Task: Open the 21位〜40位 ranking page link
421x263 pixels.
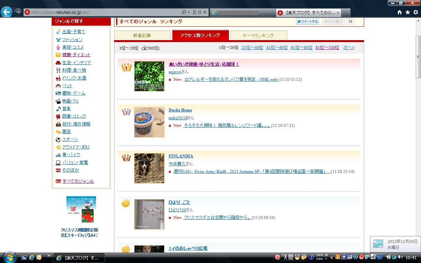Action: 252,47
